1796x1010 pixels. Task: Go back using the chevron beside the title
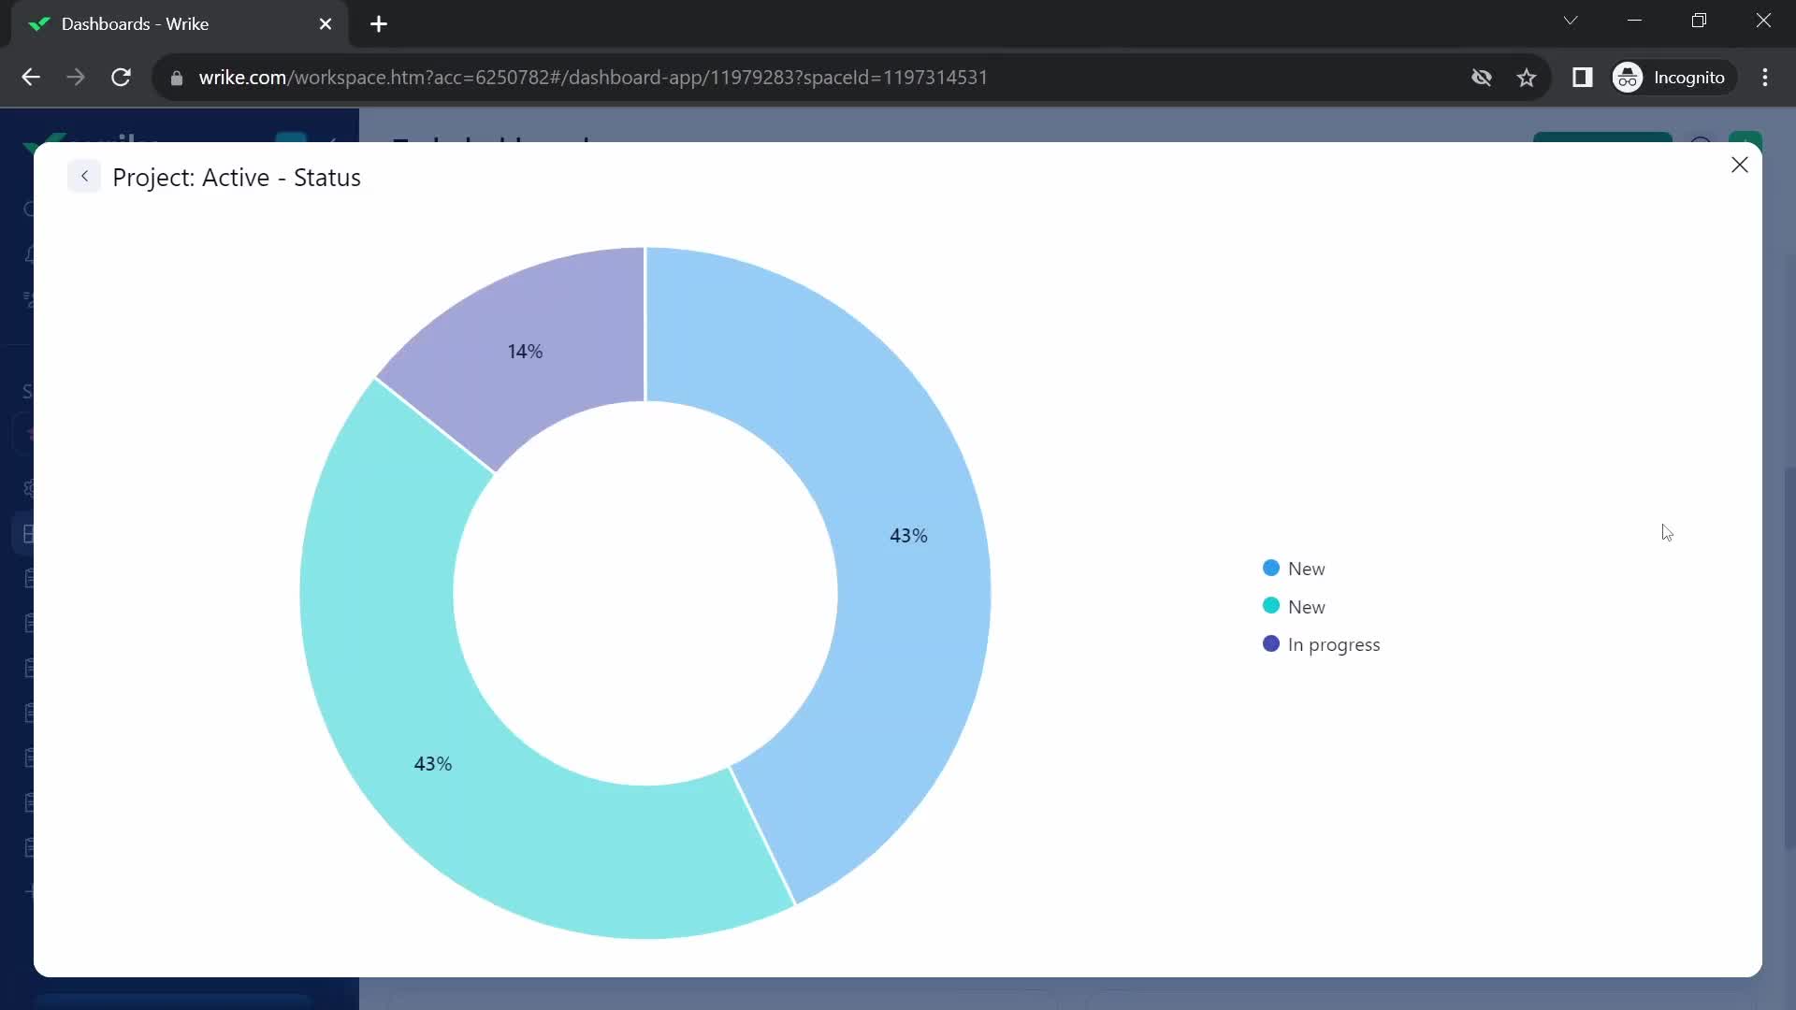point(84,176)
